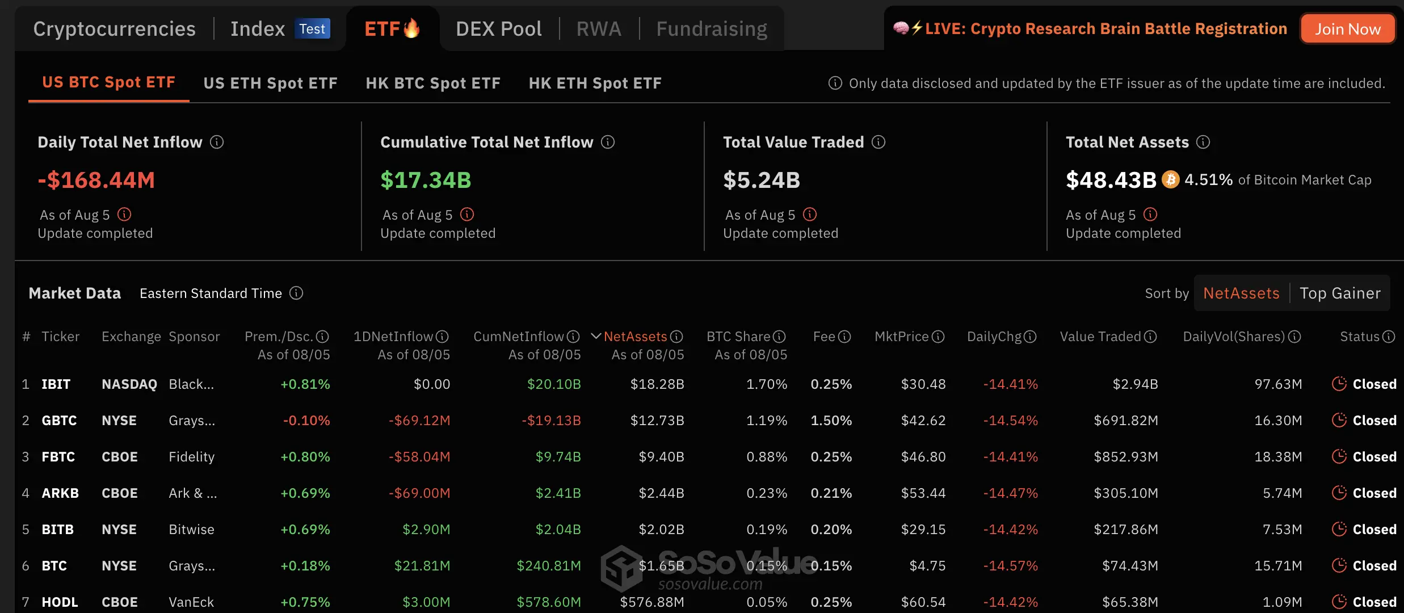Click info icon on MktPrice column header

[938, 337]
